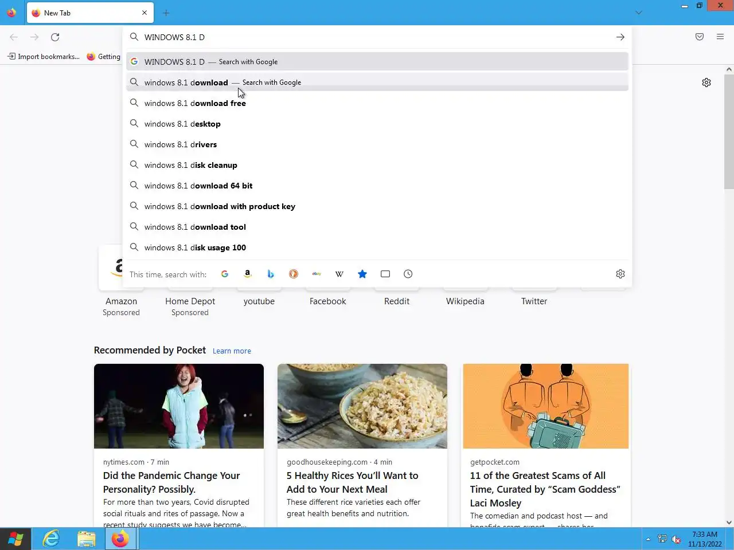Click the Windows Start button
This screenshot has width=734, height=550.
15,539
